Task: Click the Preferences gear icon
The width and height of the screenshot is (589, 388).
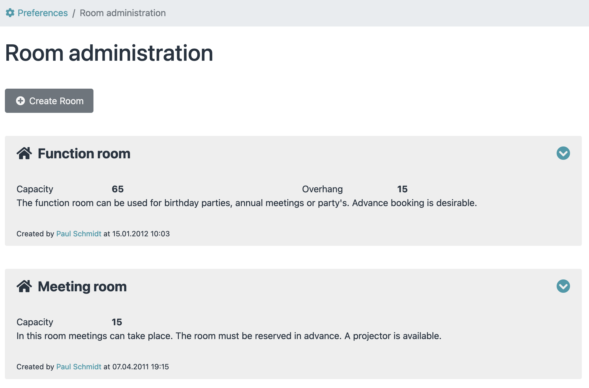Action: click(10, 13)
